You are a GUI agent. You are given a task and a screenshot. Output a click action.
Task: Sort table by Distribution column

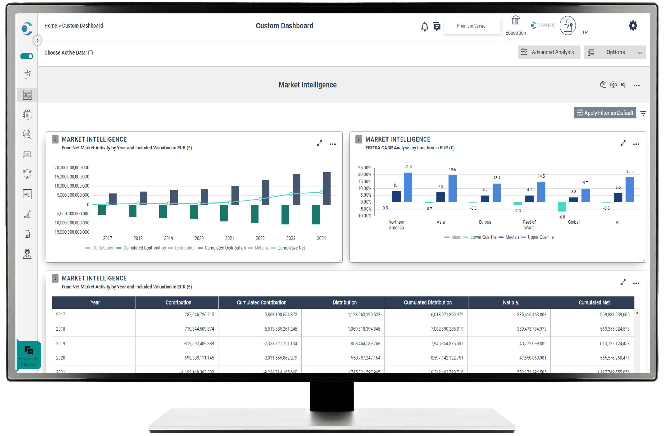[343, 303]
